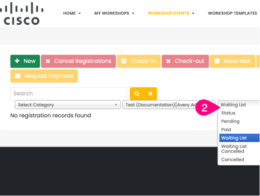
Task: Open the My Workshops menu
Action: click(x=114, y=13)
